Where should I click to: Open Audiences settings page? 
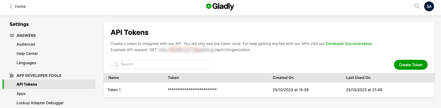pos(26,44)
